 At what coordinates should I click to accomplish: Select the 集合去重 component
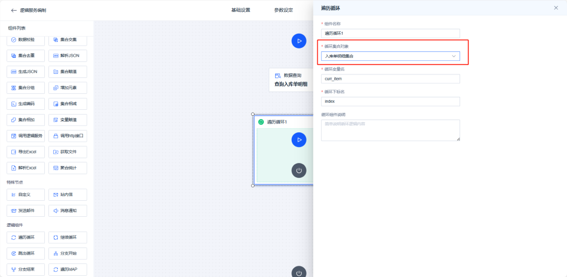click(25, 56)
